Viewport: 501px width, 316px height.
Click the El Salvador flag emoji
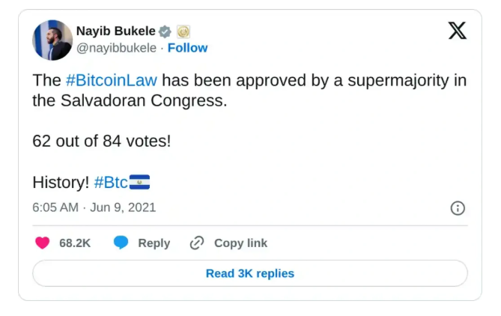coord(140,182)
